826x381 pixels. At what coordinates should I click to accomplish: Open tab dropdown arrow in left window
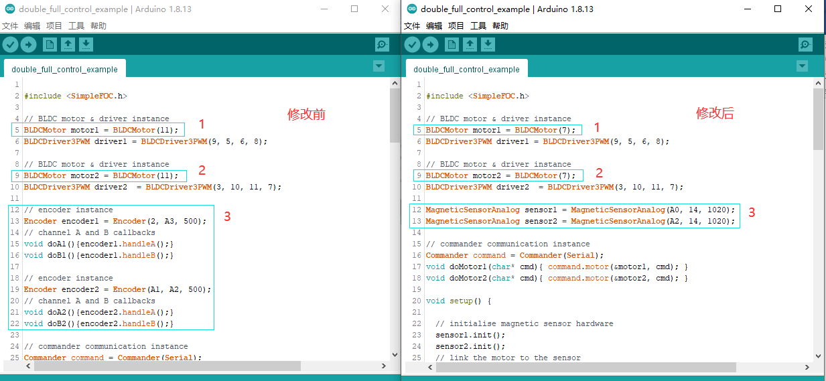tap(379, 66)
